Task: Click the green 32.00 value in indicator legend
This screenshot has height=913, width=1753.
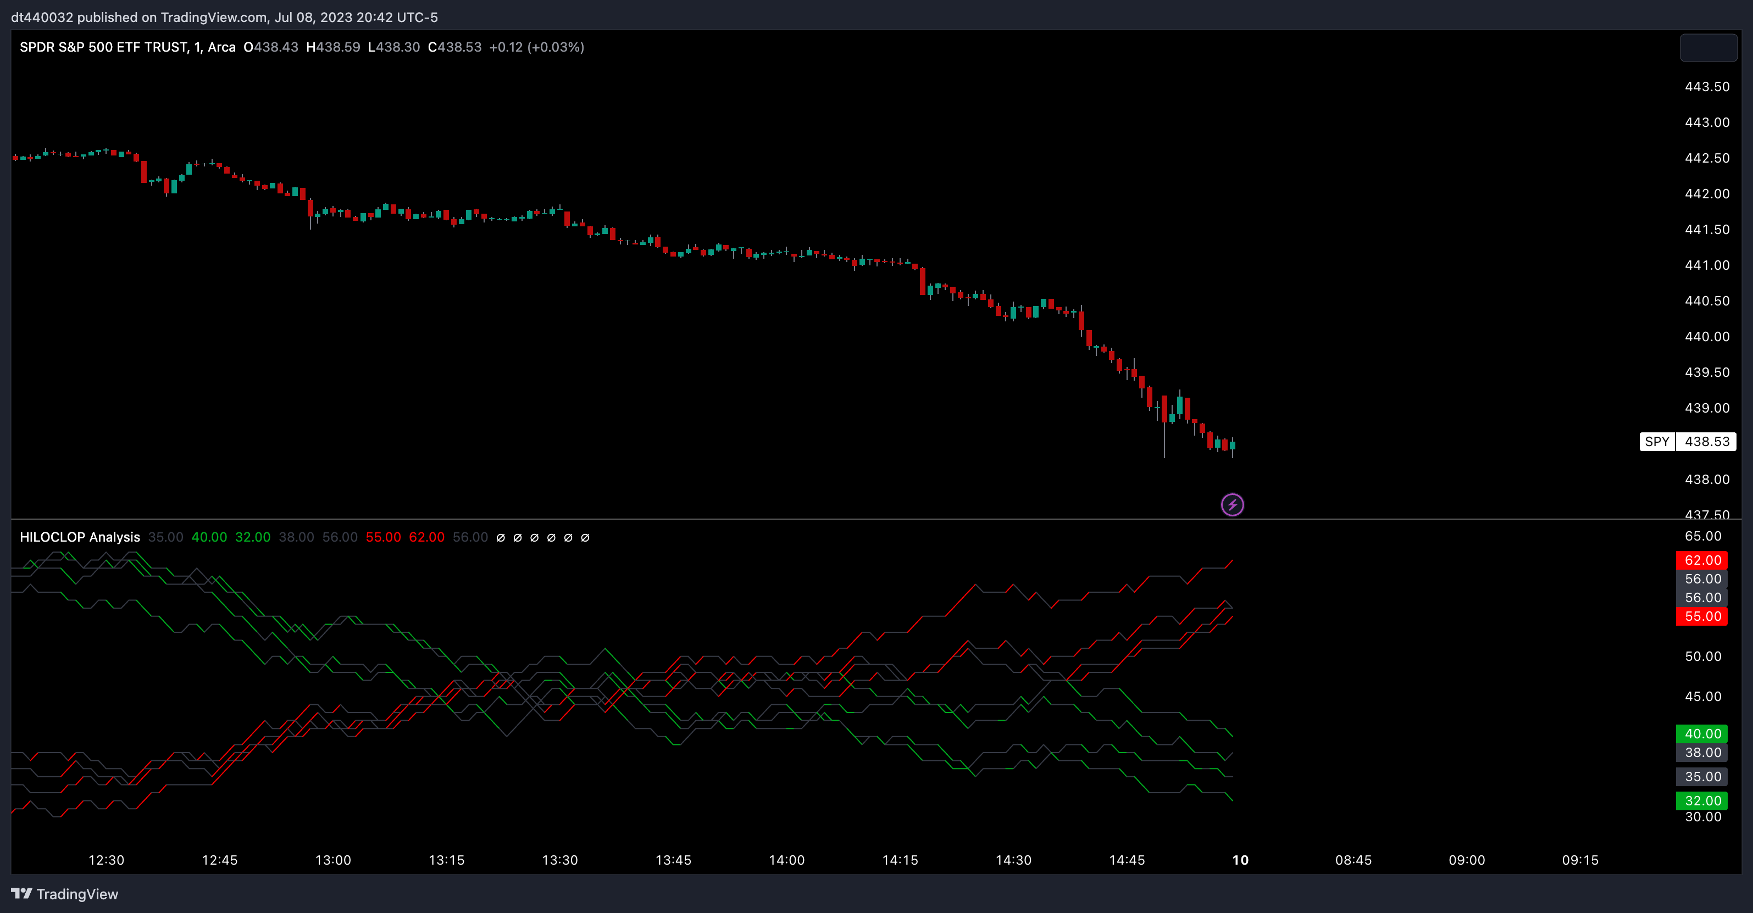Action: (x=252, y=537)
